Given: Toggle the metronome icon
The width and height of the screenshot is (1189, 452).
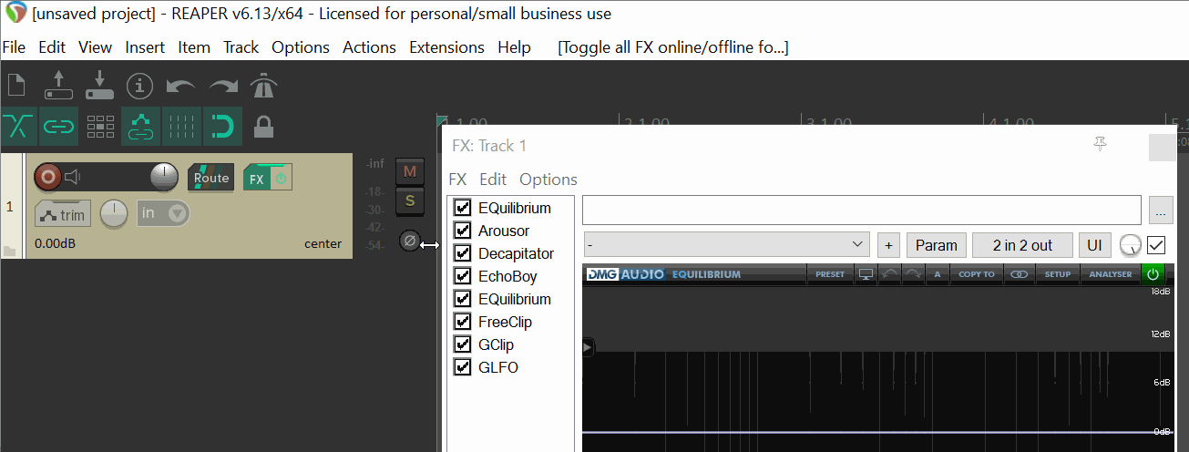Looking at the screenshot, I should pos(263,86).
